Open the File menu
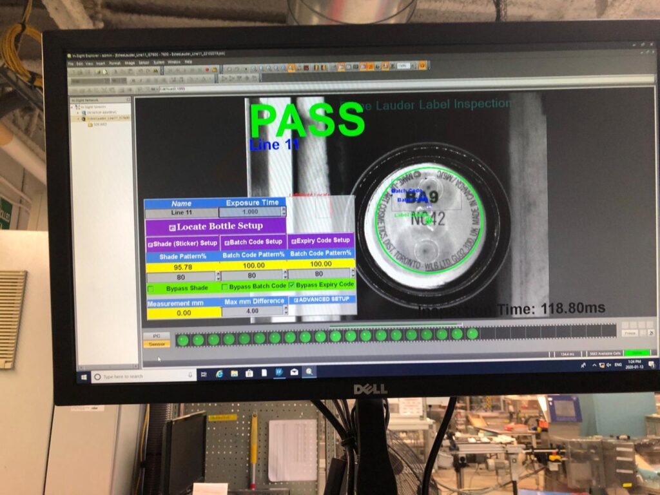This screenshot has width=660, height=495. coord(71,63)
